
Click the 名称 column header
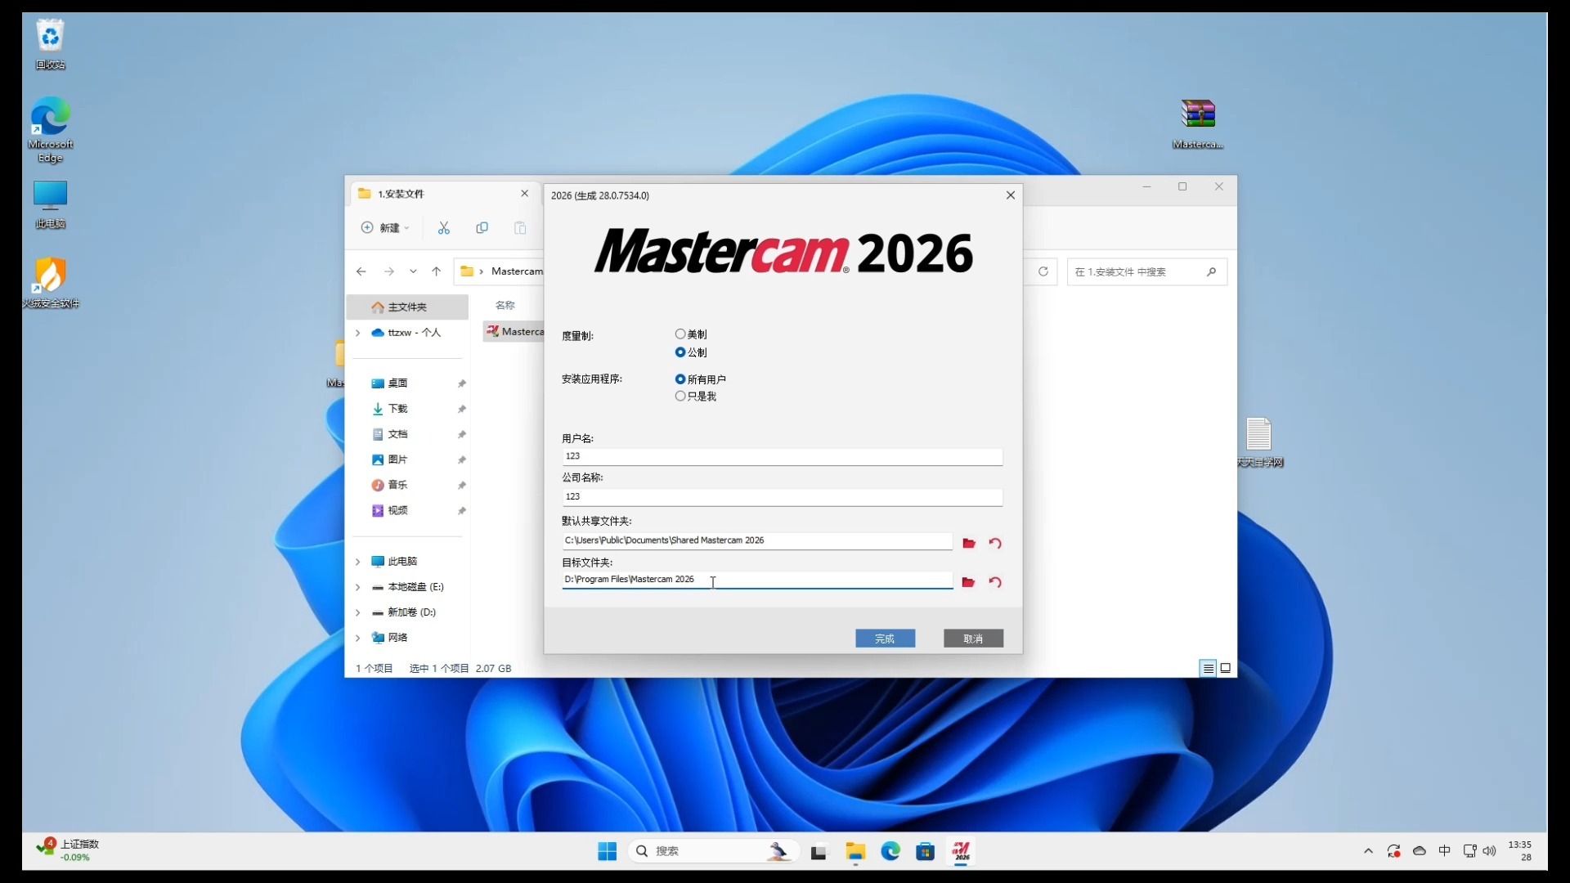505,305
